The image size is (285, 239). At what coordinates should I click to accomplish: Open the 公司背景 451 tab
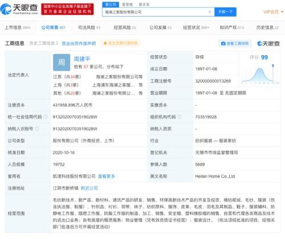(54, 27)
